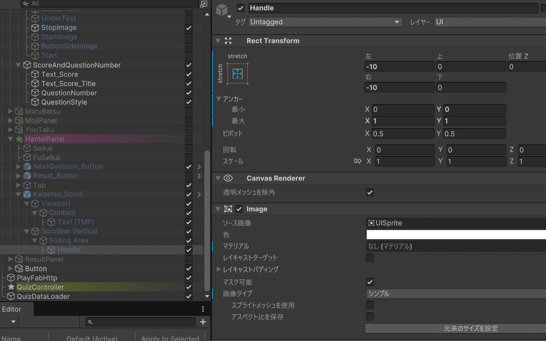Enable the スプライトメッシュを使用 checkbox
This screenshot has height=341, width=546.
pos(370,305)
